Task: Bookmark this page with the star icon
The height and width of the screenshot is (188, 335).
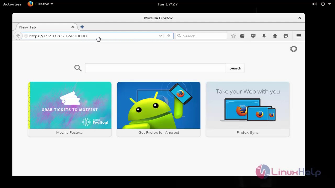Action: point(233,36)
